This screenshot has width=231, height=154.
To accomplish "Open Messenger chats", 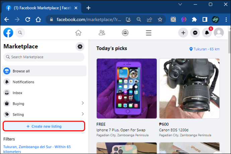I will 195,33.
